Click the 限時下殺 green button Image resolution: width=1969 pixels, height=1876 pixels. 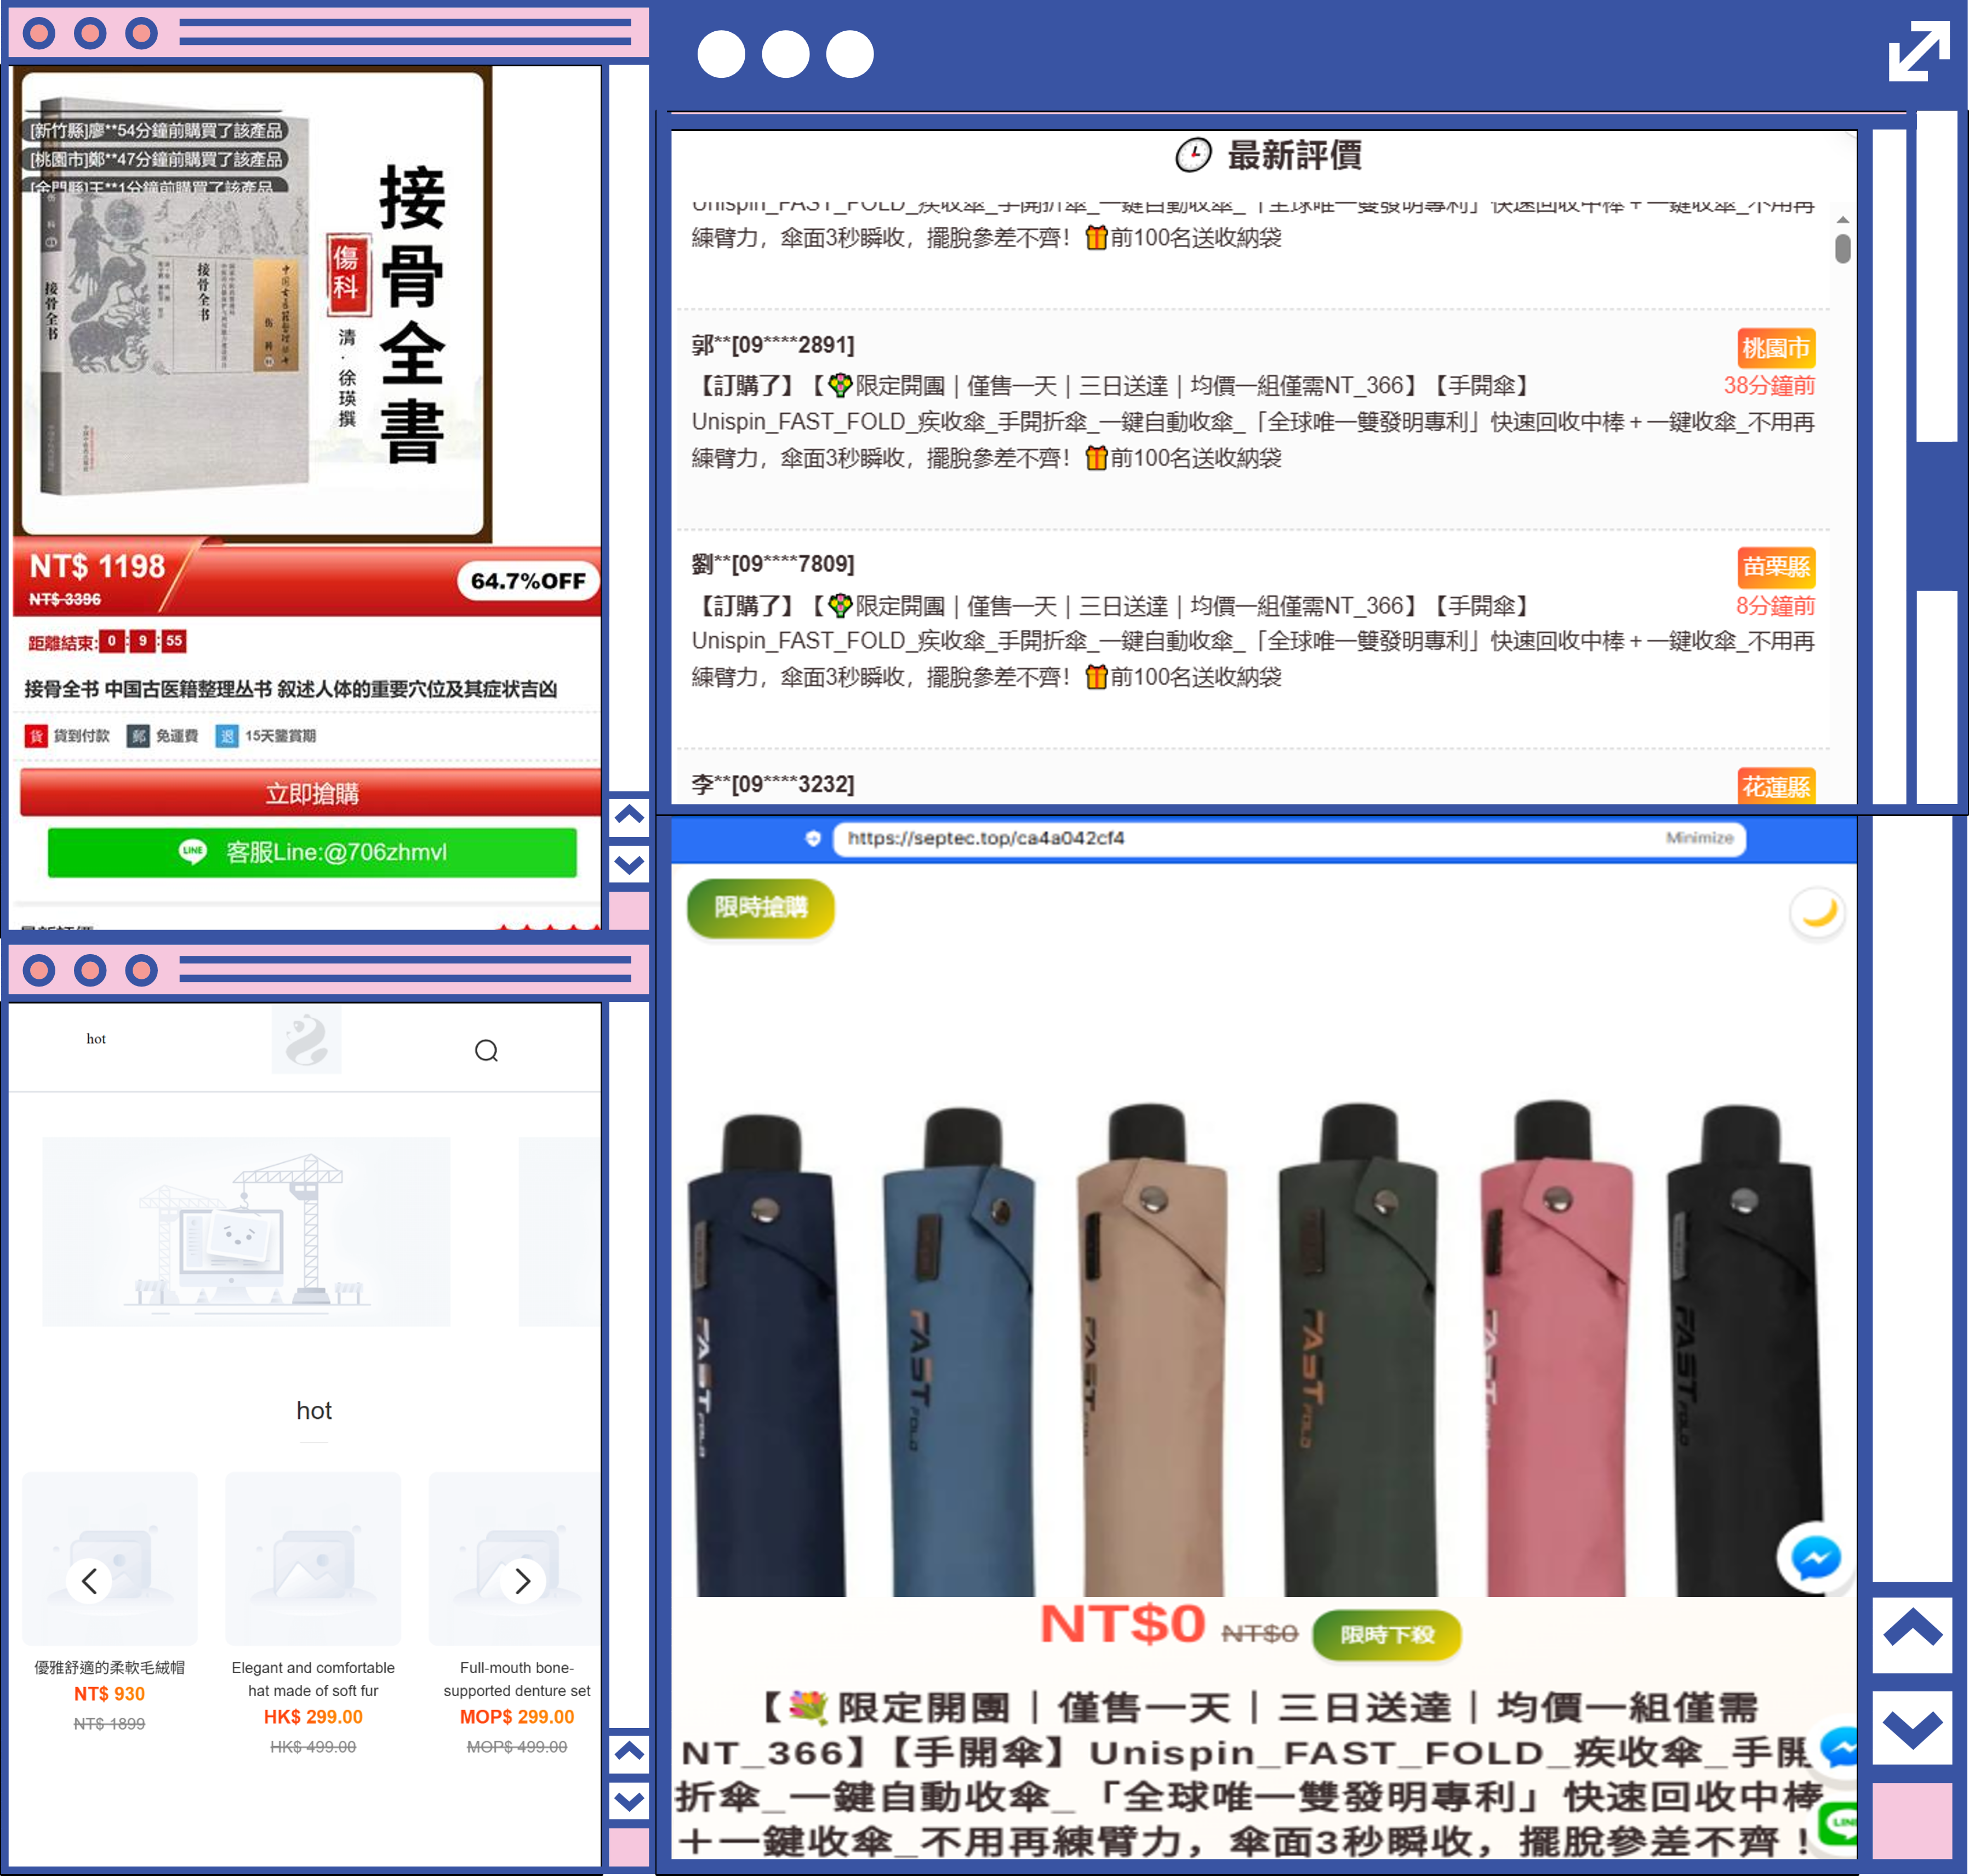coord(1386,1634)
